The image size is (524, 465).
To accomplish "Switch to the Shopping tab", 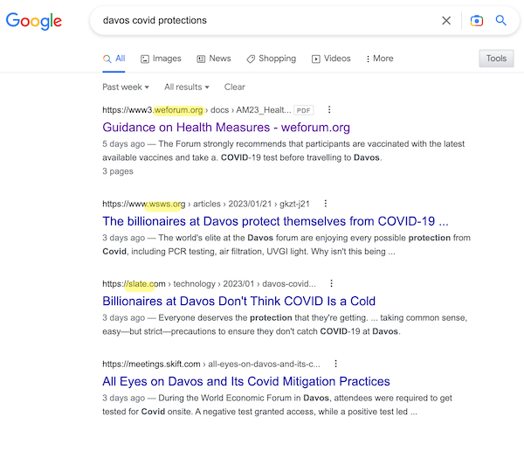I will point(272,59).
